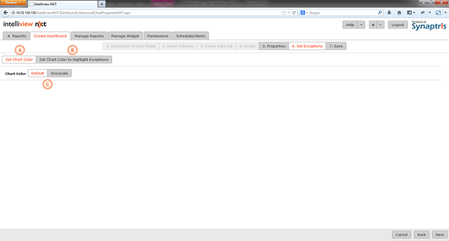Expand the dropdown arrow beside the gear
Screen dimensions: 449x241
pos(381,25)
